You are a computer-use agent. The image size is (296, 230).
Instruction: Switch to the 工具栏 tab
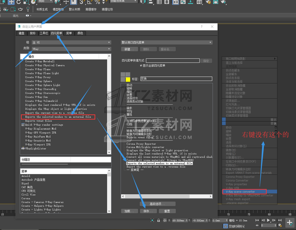pyautogui.click(x=44, y=33)
